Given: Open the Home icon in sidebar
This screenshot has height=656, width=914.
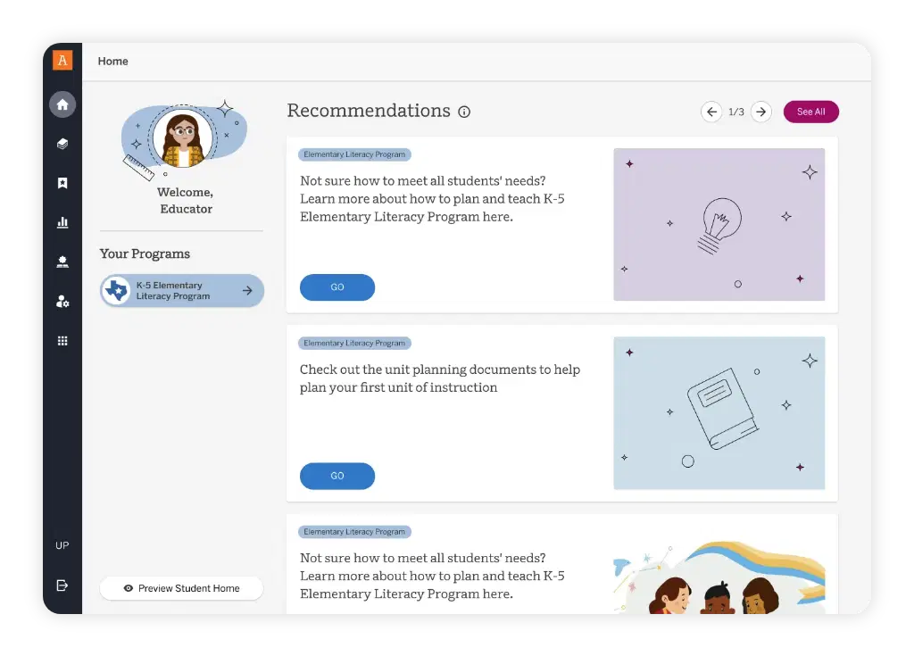Looking at the screenshot, I should coord(62,104).
